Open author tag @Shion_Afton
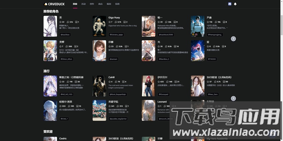This screenshot has width=283, height=141. [66, 59]
